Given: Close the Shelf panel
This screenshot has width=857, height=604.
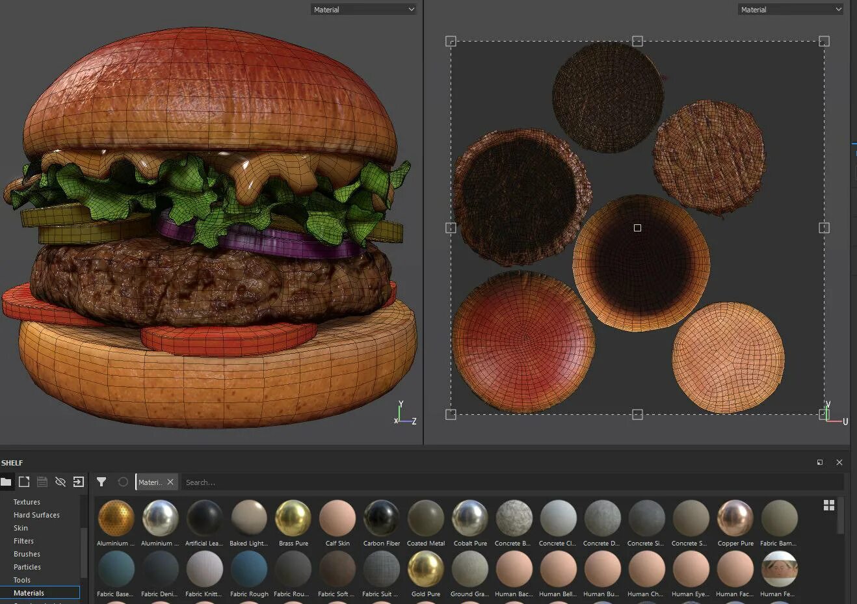Looking at the screenshot, I should [x=839, y=462].
